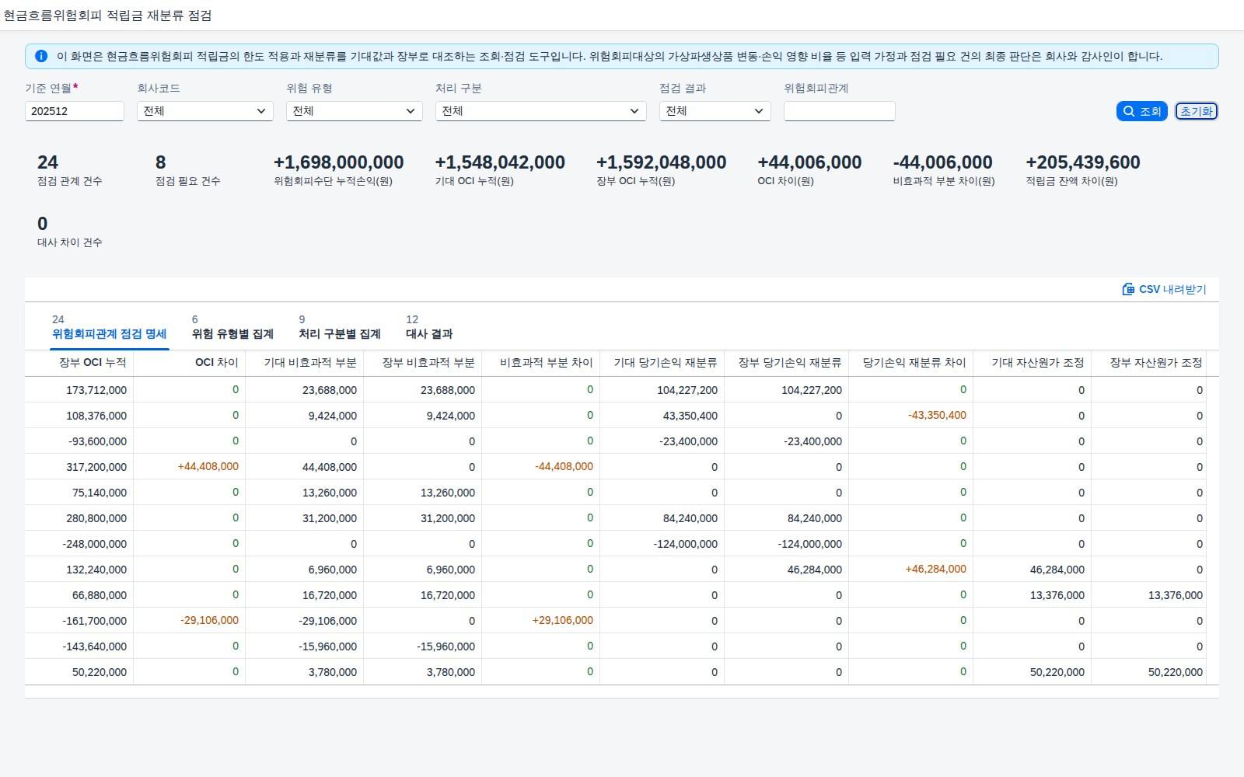Click the blue info icon in the banner
The height and width of the screenshot is (777, 1244).
click(41, 56)
